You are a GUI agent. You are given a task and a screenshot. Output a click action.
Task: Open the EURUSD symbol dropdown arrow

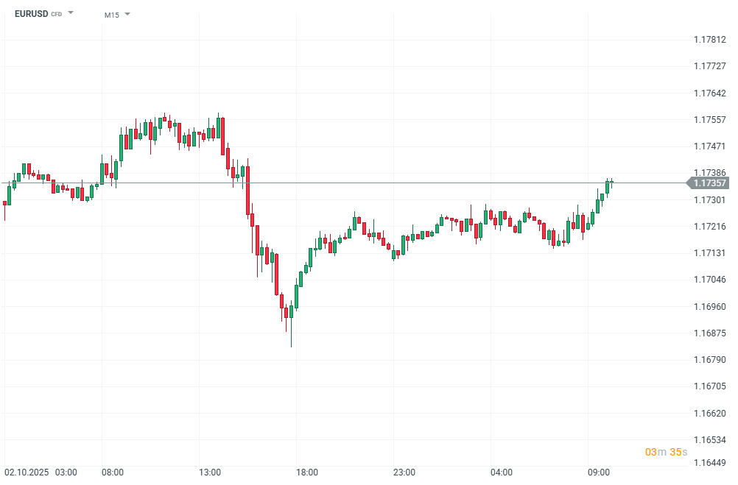(x=71, y=13)
